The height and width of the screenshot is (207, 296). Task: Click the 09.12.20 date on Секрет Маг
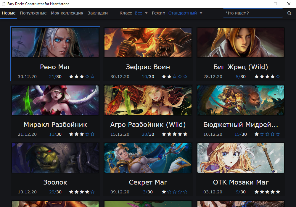[120, 192]
